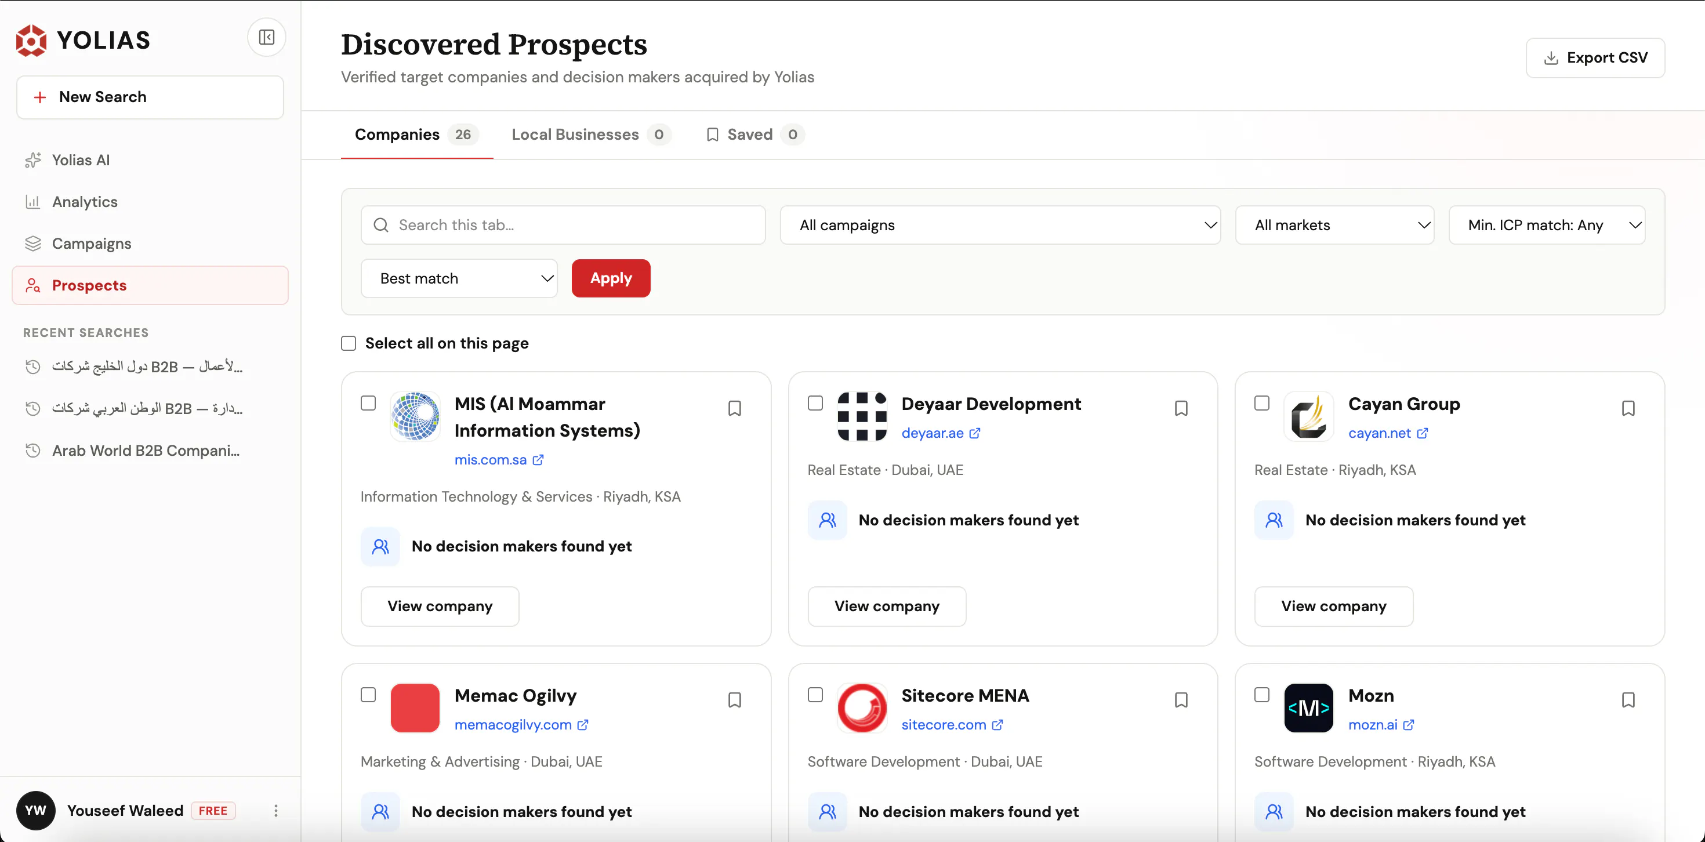The image size is (1705, 842).
Task: Open Yolias AI in the sidebar
Action: click(150, 160)
